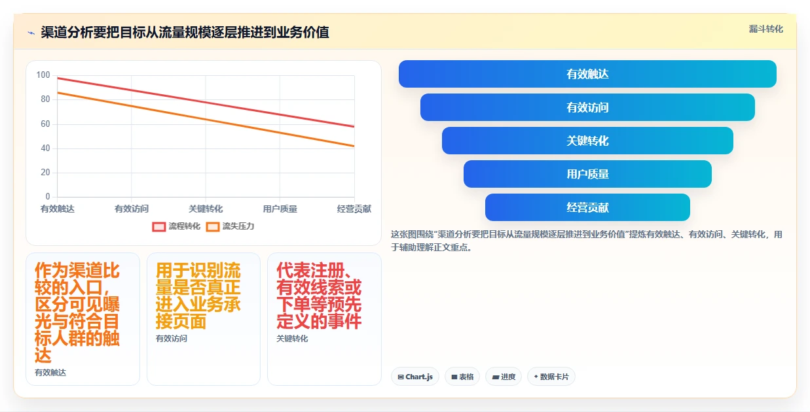
Task: Click the y-axis value 60
Action: click(x=45, y=124)
